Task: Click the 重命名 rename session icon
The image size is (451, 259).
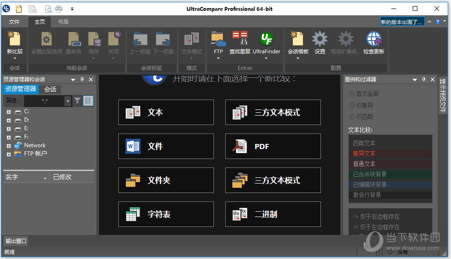Action: coord(74,39)
